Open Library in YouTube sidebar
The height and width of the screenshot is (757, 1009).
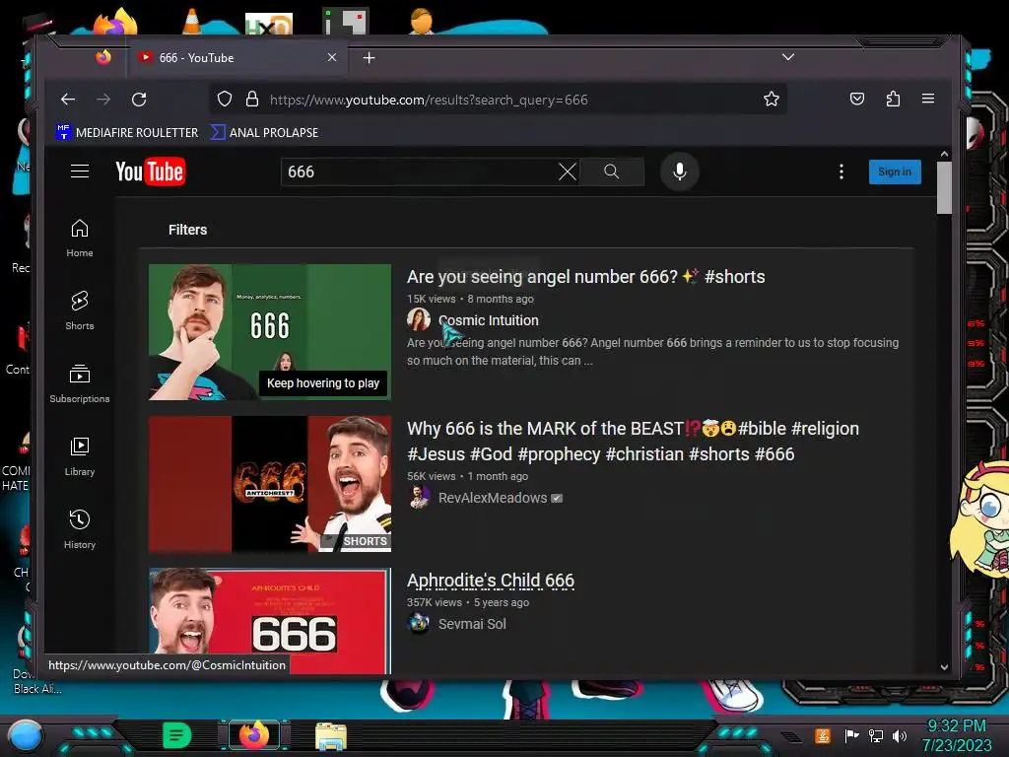click(80, 456)
